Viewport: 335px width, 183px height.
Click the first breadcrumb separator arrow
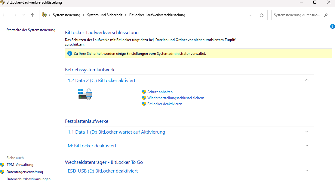coord(49,15)
